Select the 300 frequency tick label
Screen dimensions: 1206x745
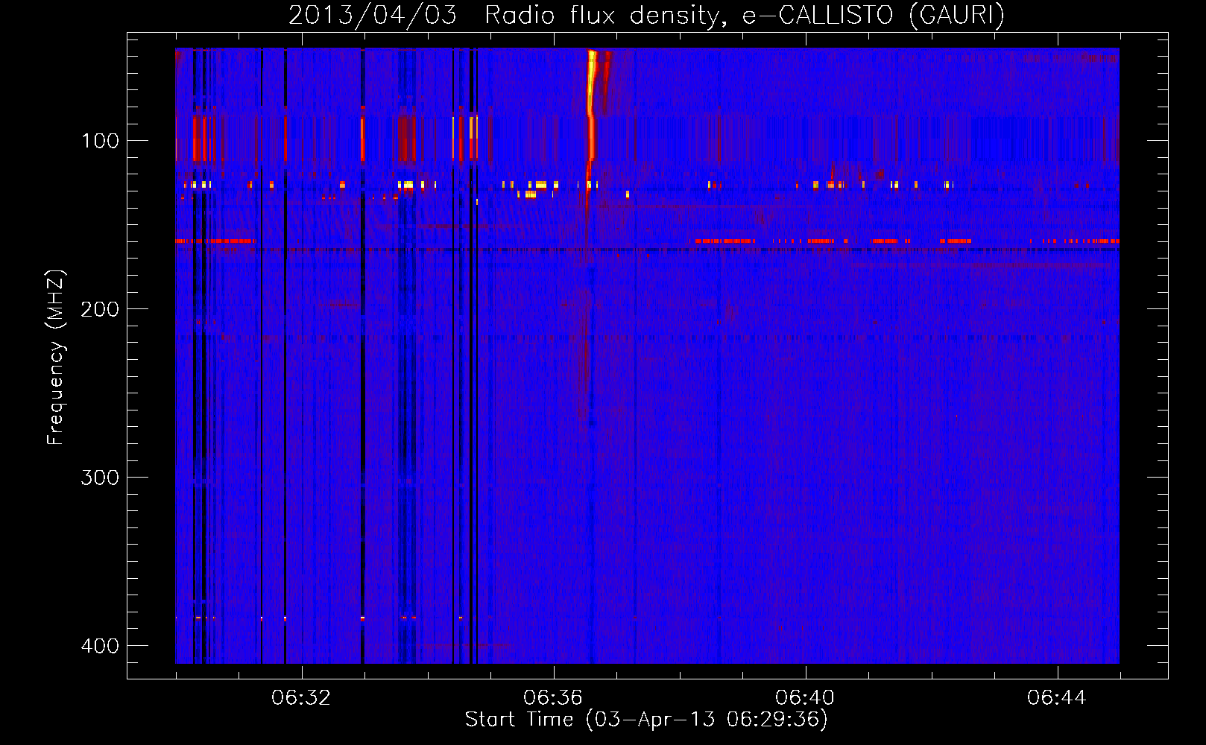100,477
